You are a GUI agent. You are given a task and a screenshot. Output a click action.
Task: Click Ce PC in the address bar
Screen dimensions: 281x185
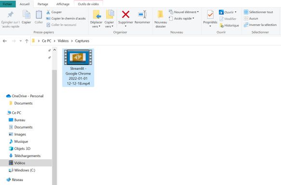pos(47,41)
